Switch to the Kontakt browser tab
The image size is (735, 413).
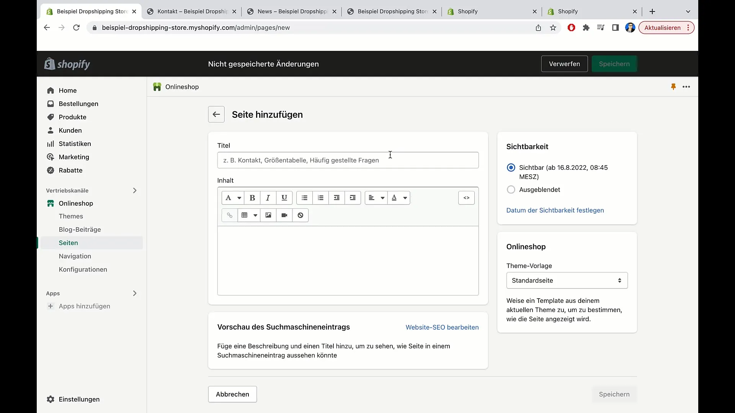point(191,11)
